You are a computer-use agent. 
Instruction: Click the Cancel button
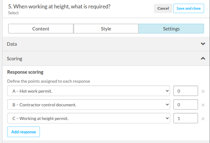coord(163,8)
